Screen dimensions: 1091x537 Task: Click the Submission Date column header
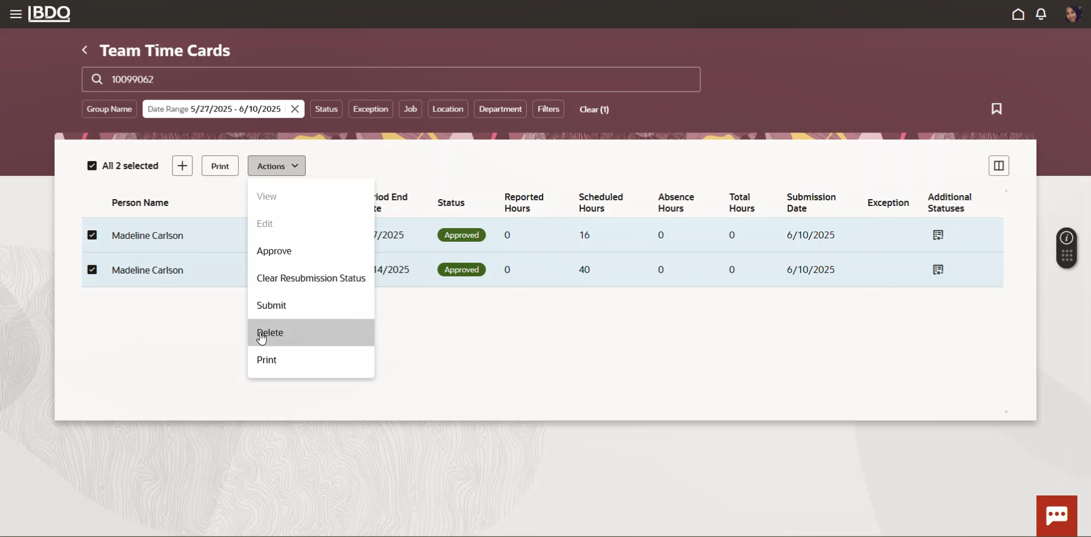coord(811,203)
